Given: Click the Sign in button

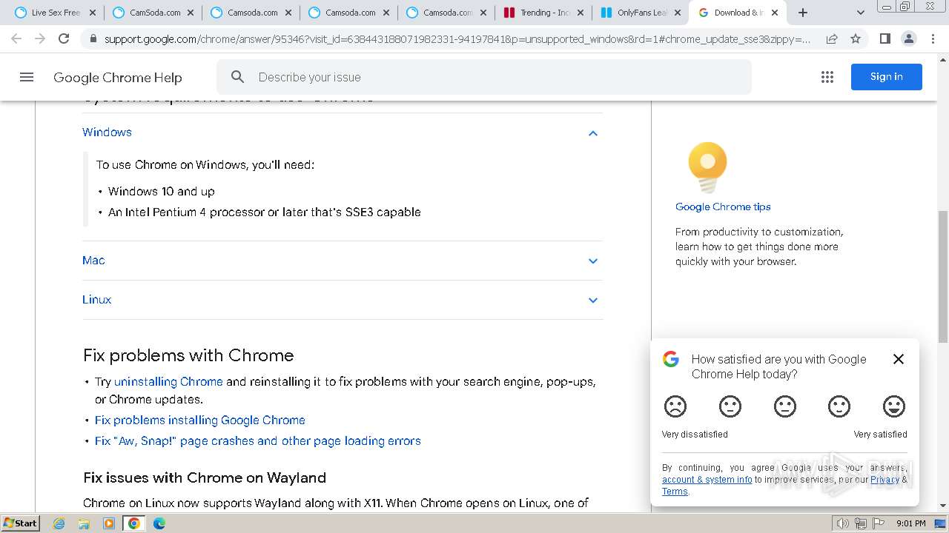Looking at the screenshot, I should click(x=887, y=77).
